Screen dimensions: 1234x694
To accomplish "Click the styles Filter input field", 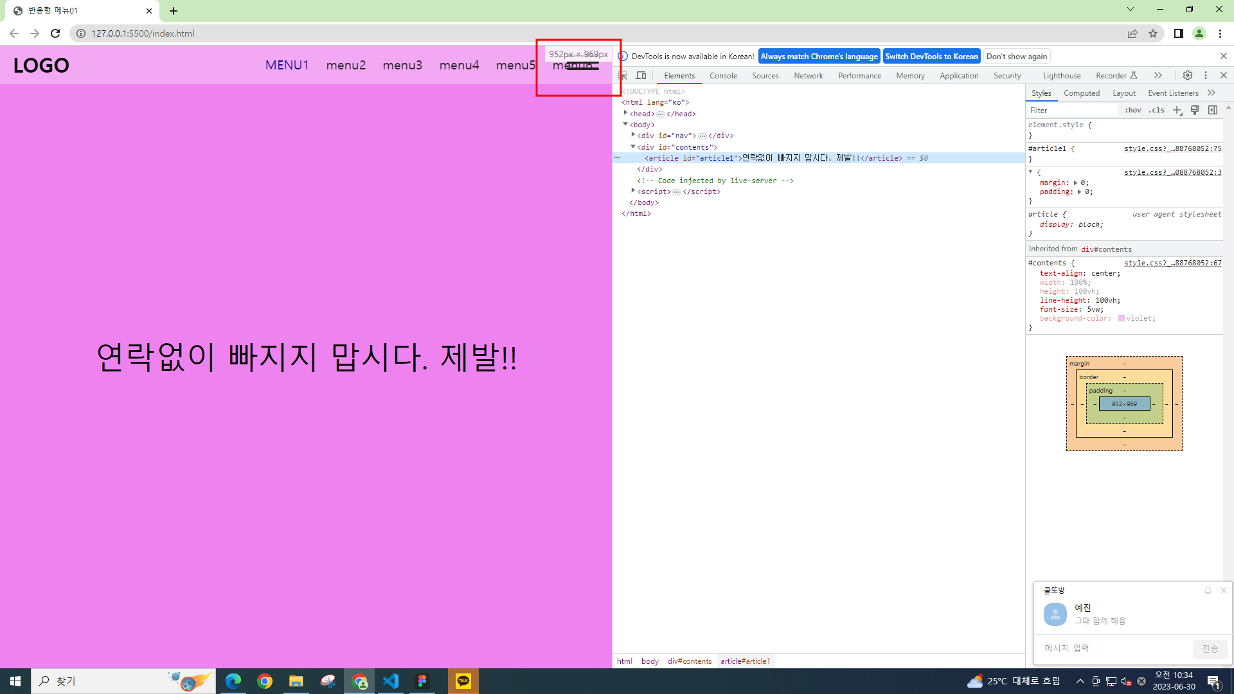I will 1070,110.
